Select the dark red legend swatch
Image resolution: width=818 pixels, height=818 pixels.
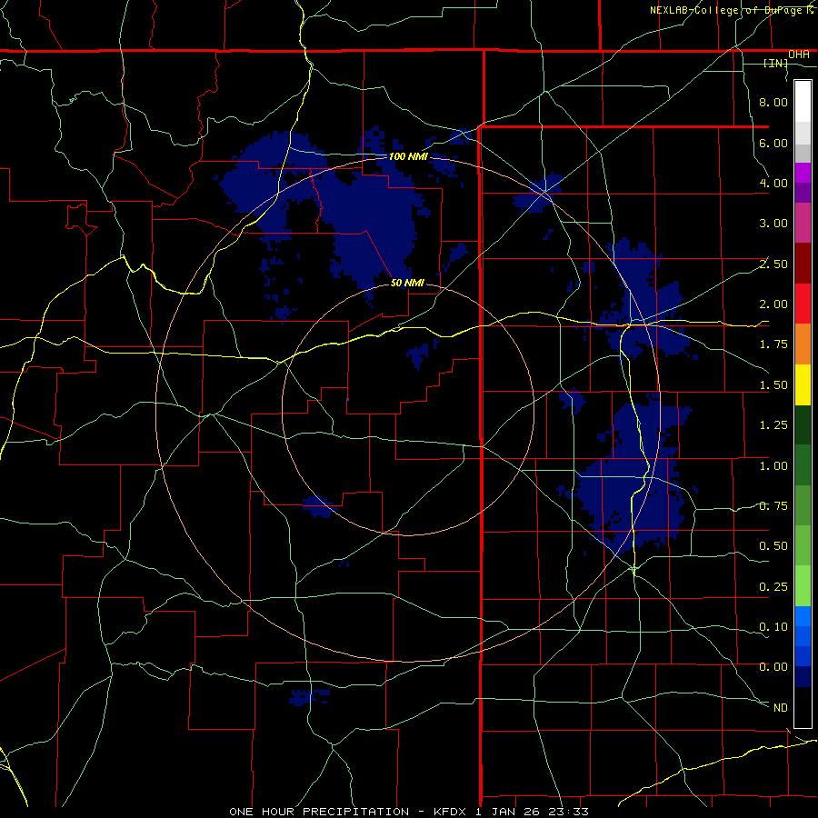click(x=803, y=264)
